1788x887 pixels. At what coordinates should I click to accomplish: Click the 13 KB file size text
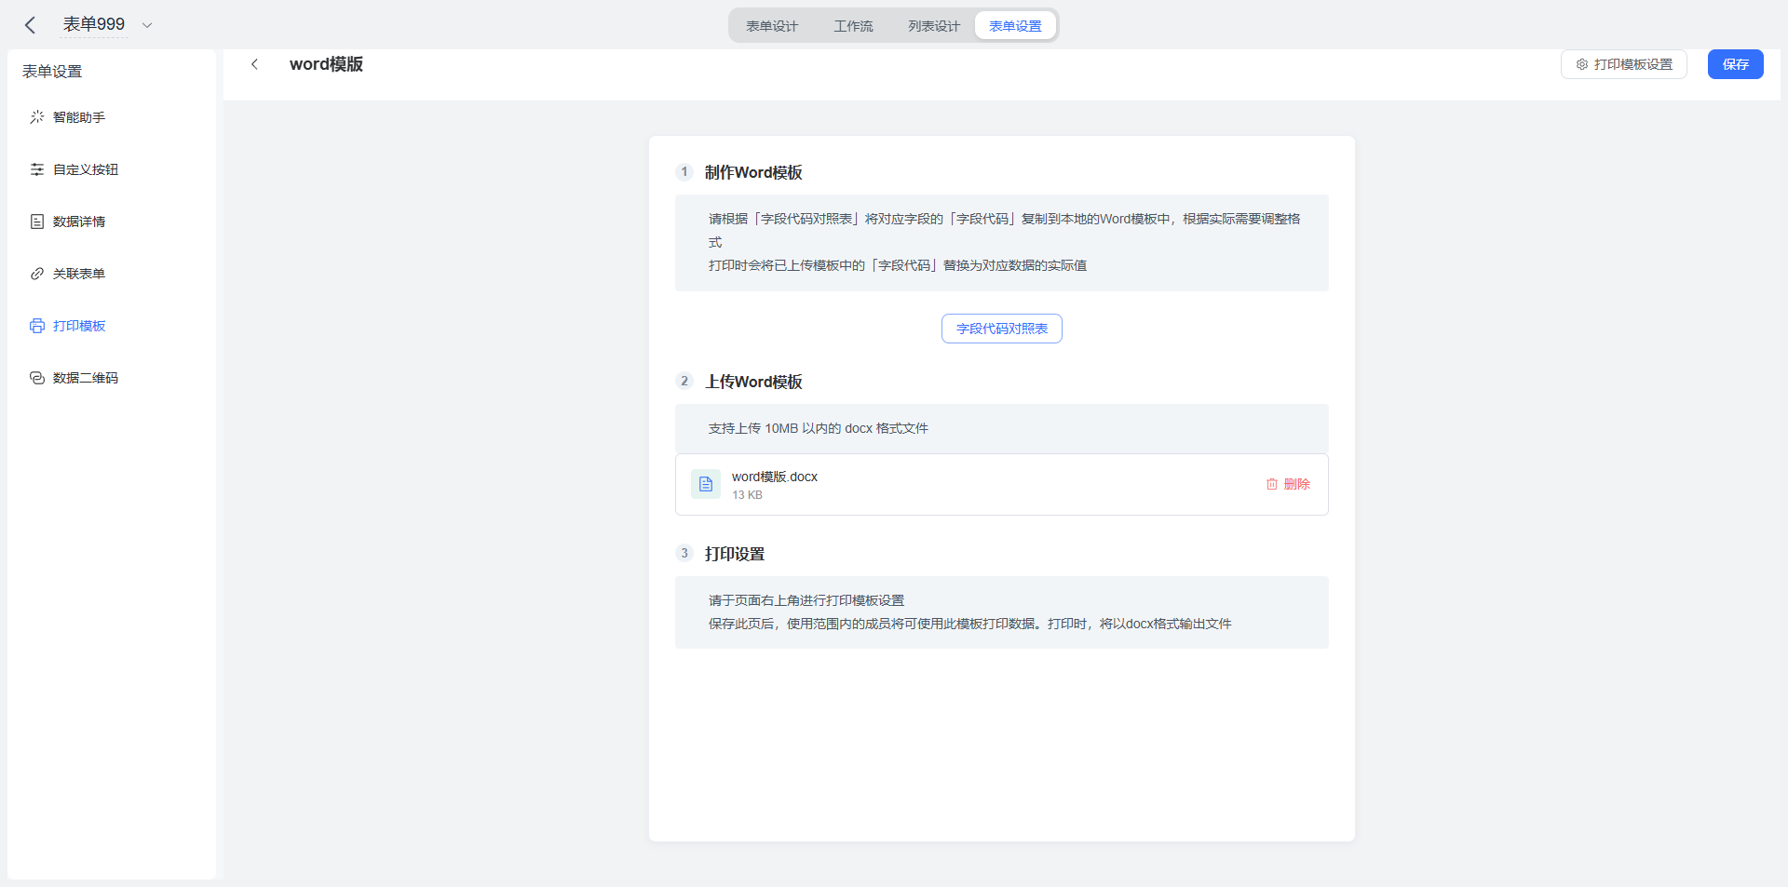click(747, 495)
